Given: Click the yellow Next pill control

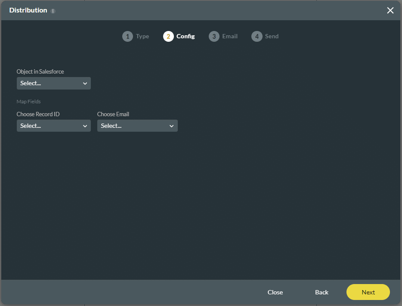Looking at the screenshot, I should (368, 292).
